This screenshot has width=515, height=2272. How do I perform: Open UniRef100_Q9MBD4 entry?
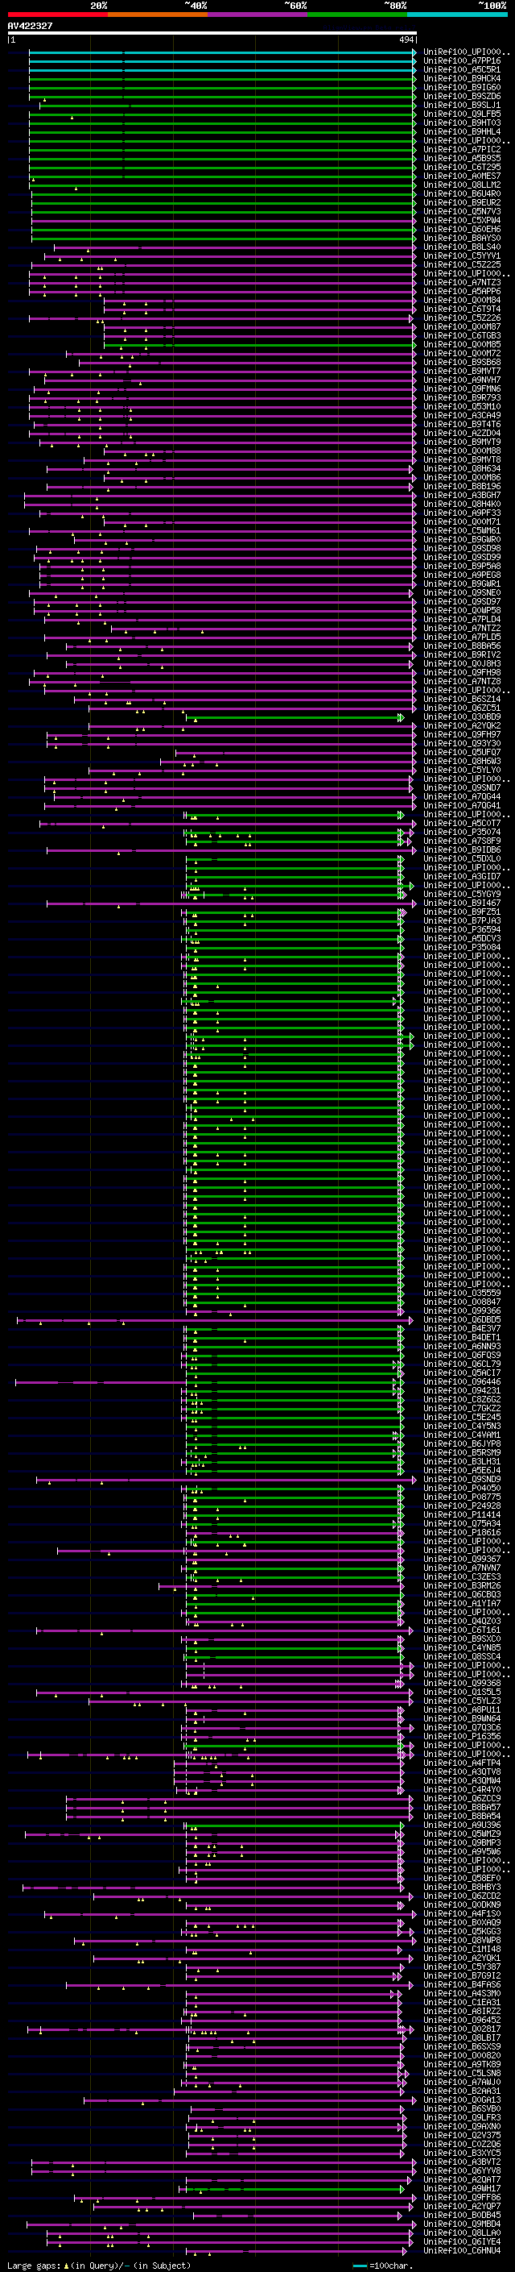click(x=462, y=2224)
